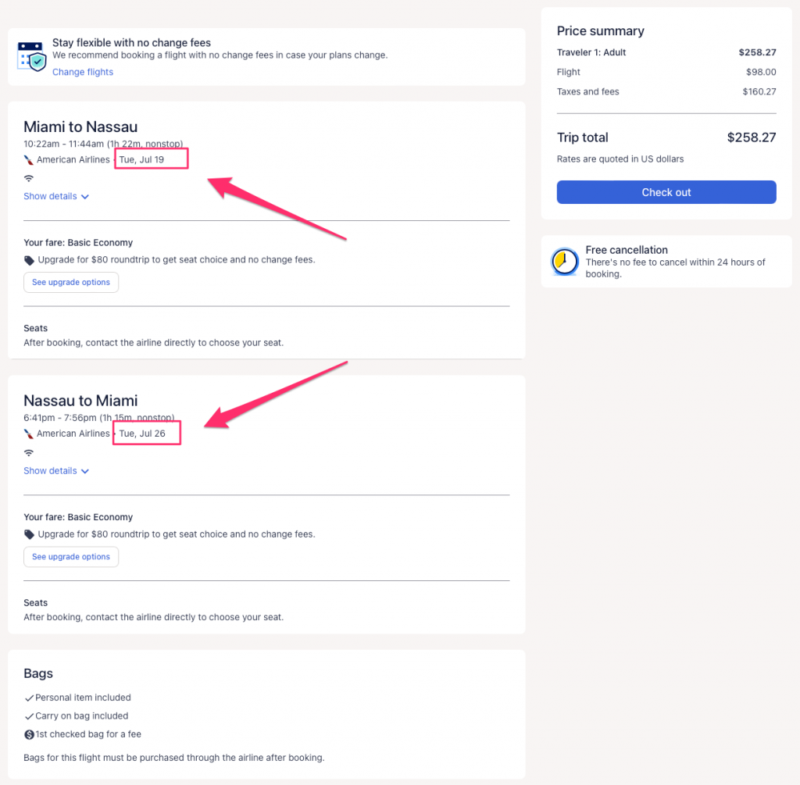Viewport: 800px width, 785px height.
Task: Click the Trip total amount $258.27
Action: pyautogui.click(x=751, y=137)
